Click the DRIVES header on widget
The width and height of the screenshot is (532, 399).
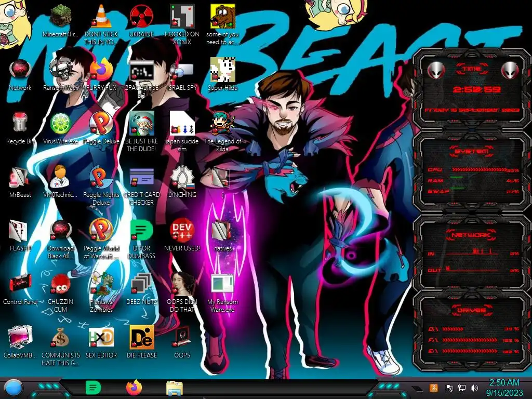[471, 310]
